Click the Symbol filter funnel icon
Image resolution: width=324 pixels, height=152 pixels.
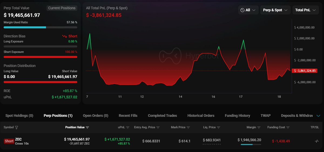pos(17,128)
